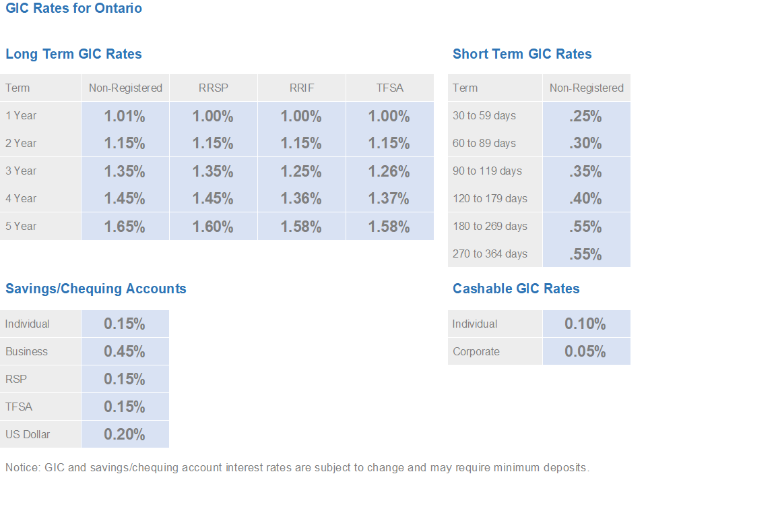This screenshot has height=505, width=776.
Task: Select the Business account rate 0.45%
Action: click(x=125, y=351)
